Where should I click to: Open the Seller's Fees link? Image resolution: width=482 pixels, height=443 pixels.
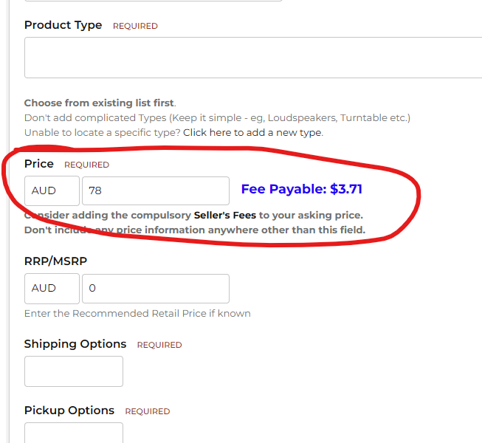coord(224,216)
